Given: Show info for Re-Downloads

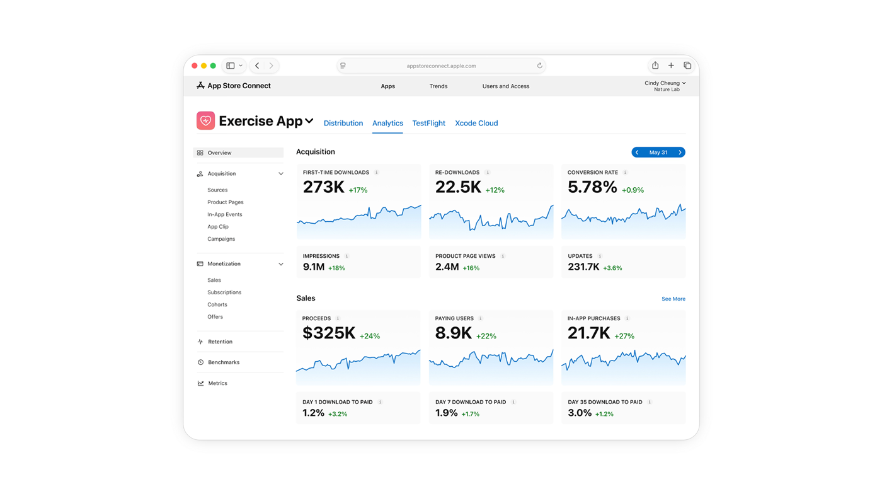Looking at the screenshot, I should point(488,172).
